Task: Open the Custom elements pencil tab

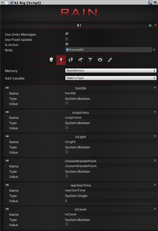Action: 110,60
